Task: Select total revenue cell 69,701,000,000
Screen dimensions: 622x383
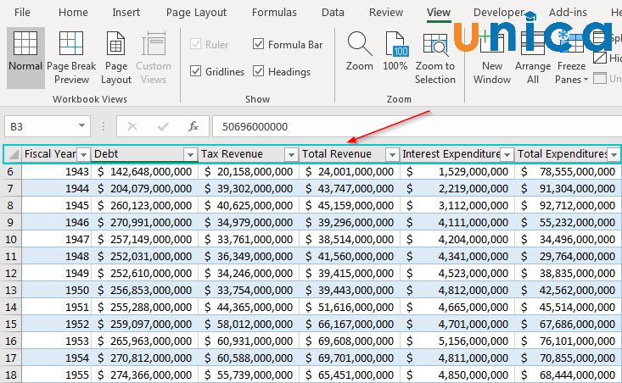Action: point(350,358)
